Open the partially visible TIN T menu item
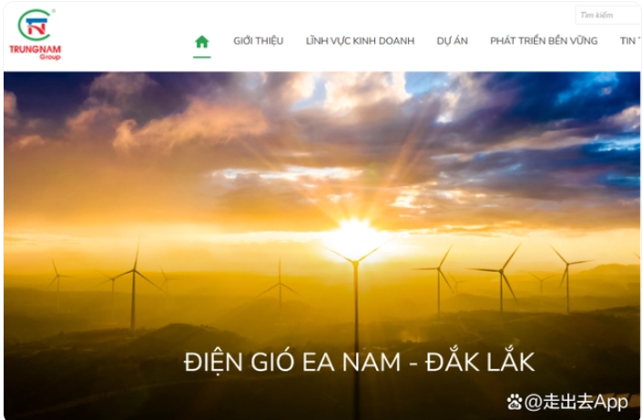The image size is (643, 420). pyautogui.click(x=629, y=41)
